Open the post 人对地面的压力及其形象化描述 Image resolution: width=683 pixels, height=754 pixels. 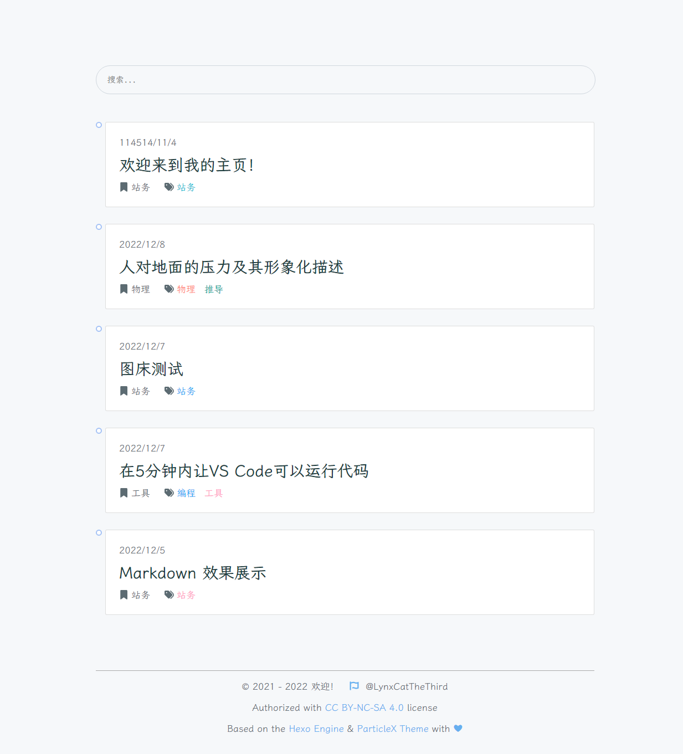point(232,267)
